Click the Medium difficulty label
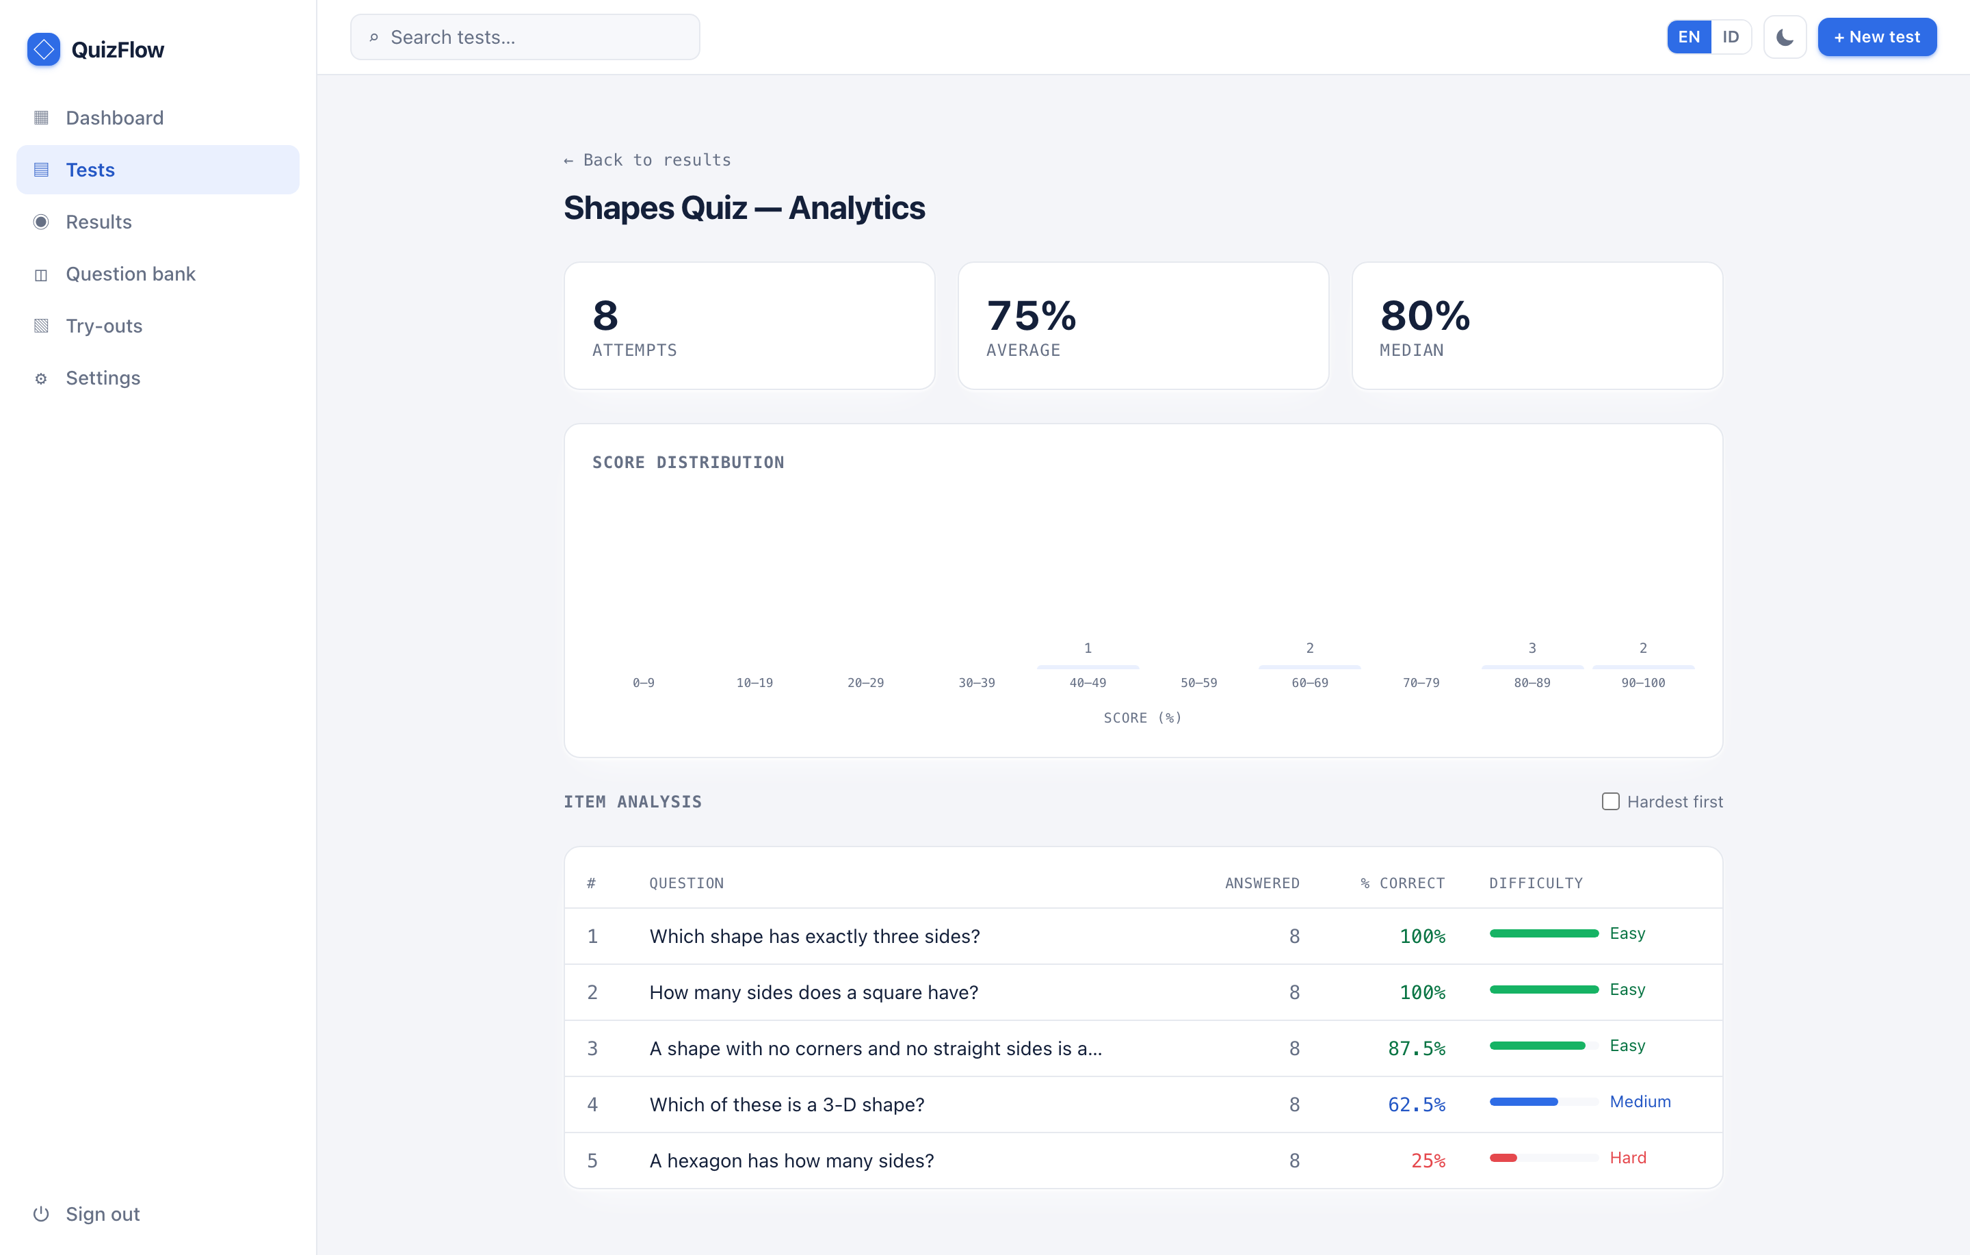The width and height of the screenshot is (1970, 1255). [x=1640, y=1102]
